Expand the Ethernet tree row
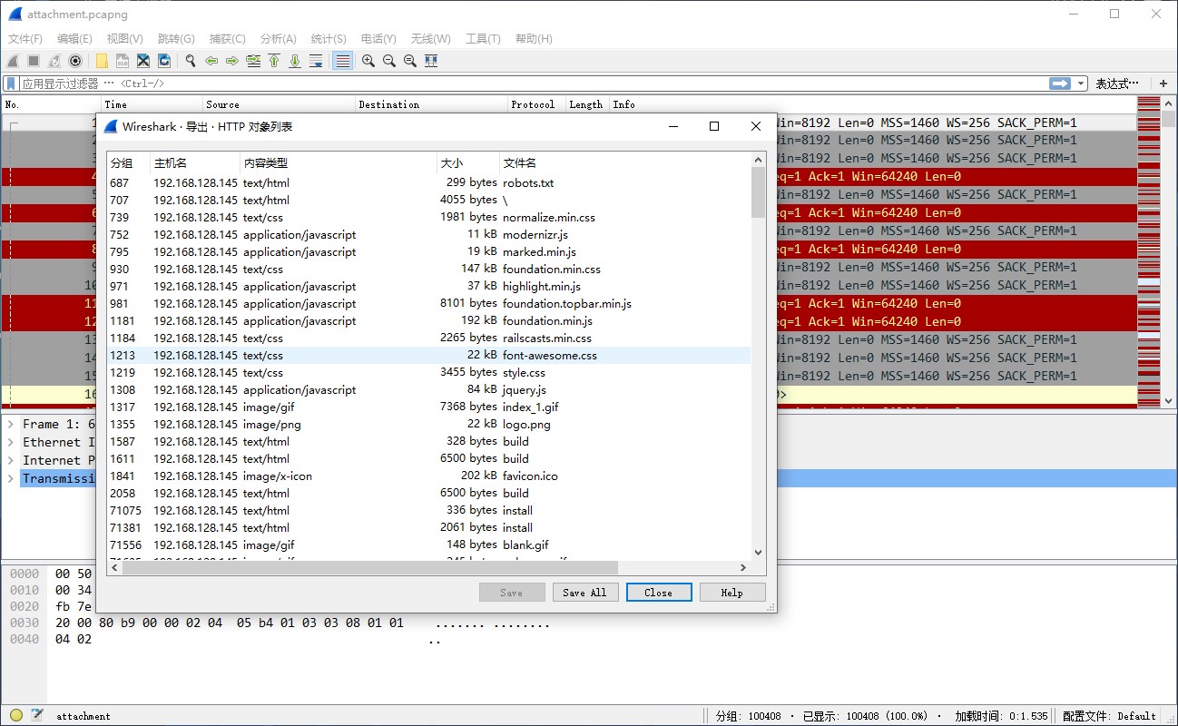The image size is (1178, 726). pyautogui.click(x=11, y=442)
